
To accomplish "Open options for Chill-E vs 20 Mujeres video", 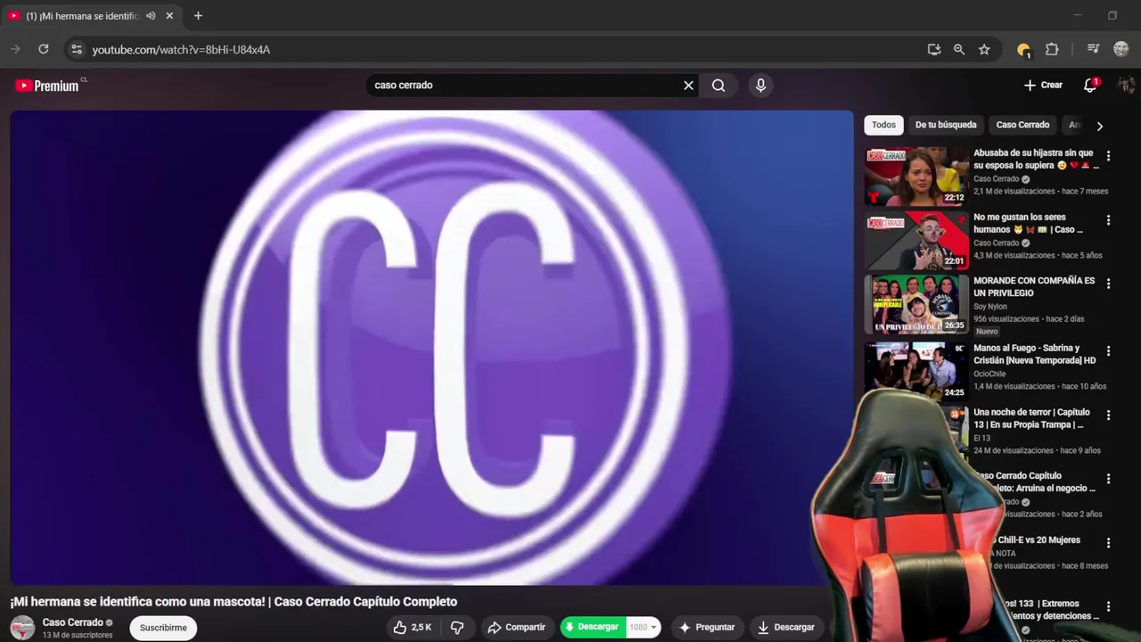I will (x=1108, y=543).
